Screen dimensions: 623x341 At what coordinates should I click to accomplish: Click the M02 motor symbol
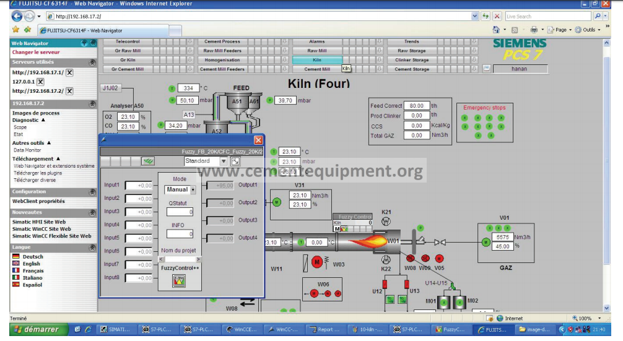[460, 303]
